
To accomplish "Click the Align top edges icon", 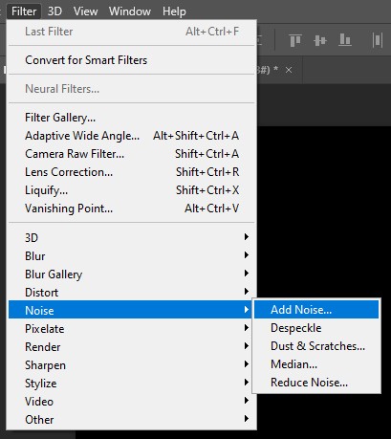I will pyautogui.click(x=295, y=40).
